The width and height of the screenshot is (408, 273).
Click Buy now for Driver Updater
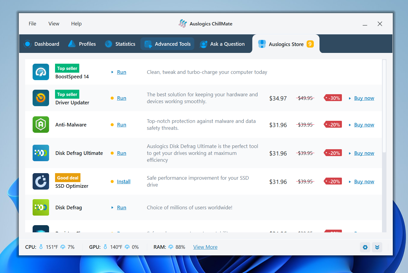364,98
